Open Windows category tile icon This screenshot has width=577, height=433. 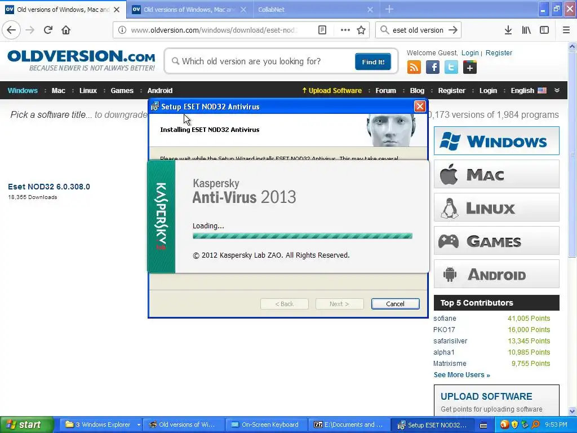(x=450, y=142)
